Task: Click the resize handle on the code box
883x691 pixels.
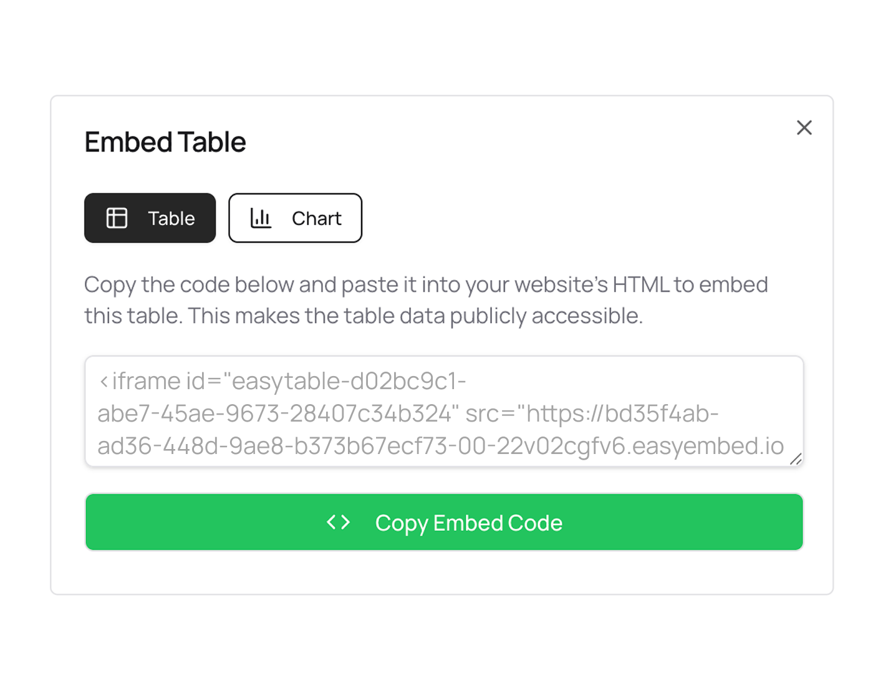Action: tap(795, 460)
